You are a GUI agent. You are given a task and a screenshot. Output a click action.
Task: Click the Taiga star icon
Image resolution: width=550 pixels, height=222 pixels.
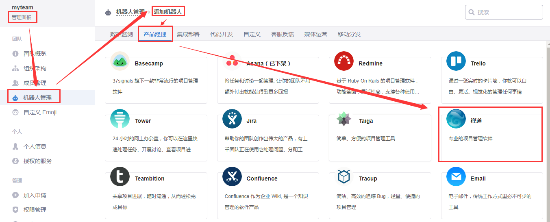coord(344,119)
